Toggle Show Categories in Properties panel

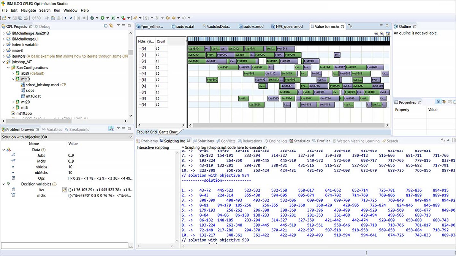coord(438,102)
